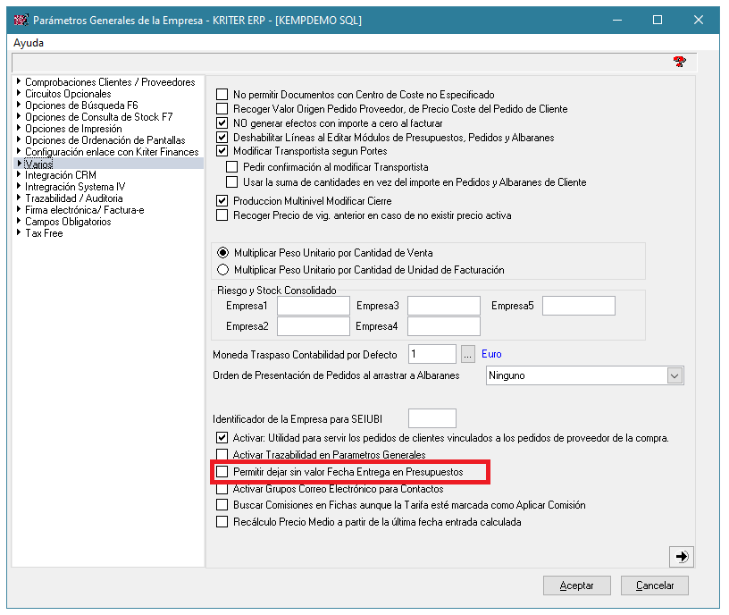Screen dimensions: 729x615
Task: Click the Empresa1 input field
Action: 313,306
